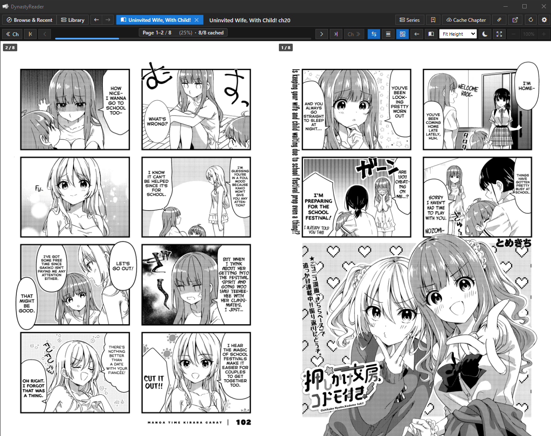
Task: Click the right manga title page image
Action: [x=413, y=239]
